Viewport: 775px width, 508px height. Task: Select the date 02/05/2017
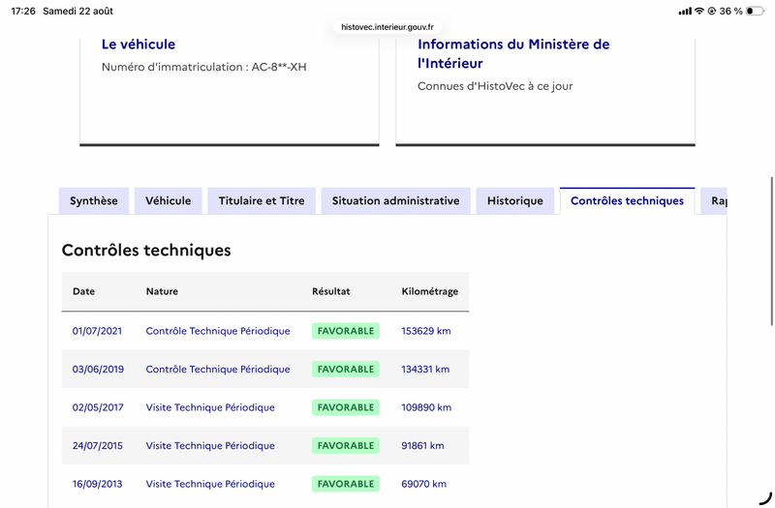click(98, 407)
